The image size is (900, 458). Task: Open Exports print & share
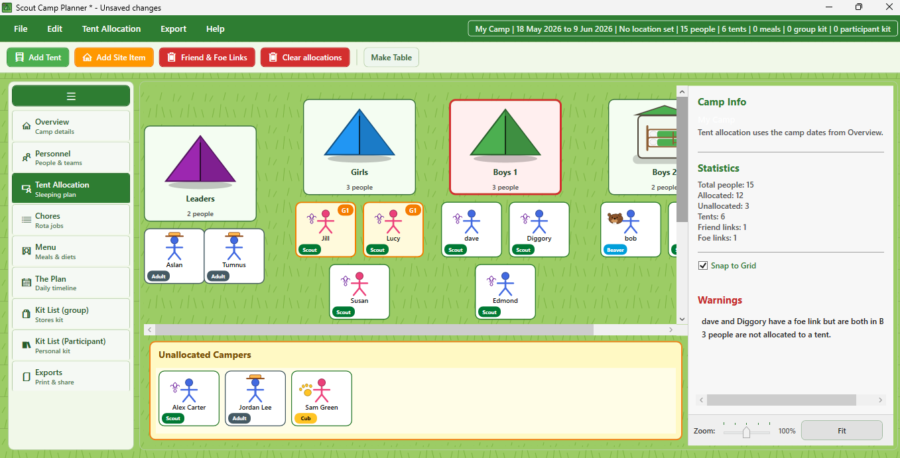coord(71,376)
